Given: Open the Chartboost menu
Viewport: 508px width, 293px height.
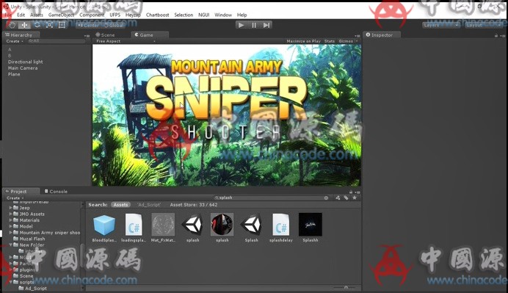Looking at the screenshot, I should [x=157, y=15].
